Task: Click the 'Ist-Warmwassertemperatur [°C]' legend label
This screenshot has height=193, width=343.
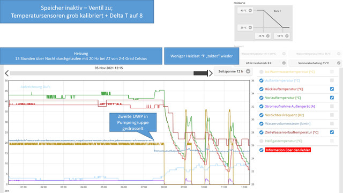Action: tap(290, 72)
